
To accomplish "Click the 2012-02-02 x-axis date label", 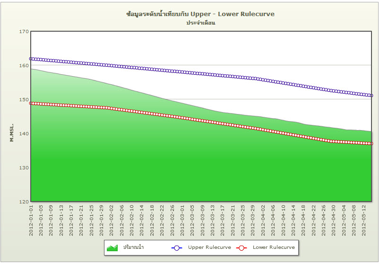I will point(112,220).
